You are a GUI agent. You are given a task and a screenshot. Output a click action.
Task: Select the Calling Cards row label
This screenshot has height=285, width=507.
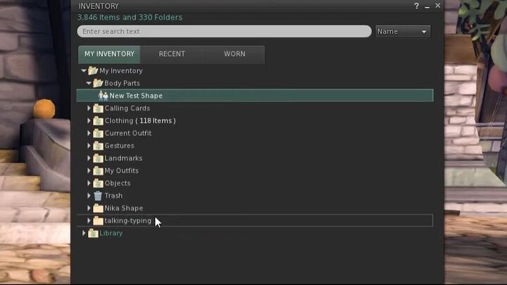pyautogui.click(x=127, y=108)
